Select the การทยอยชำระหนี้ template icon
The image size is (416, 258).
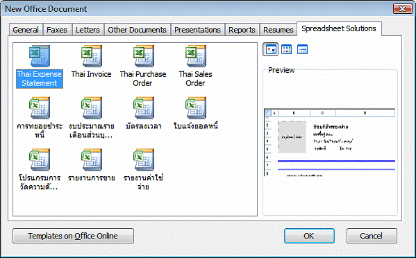click(x=40, y=108)
